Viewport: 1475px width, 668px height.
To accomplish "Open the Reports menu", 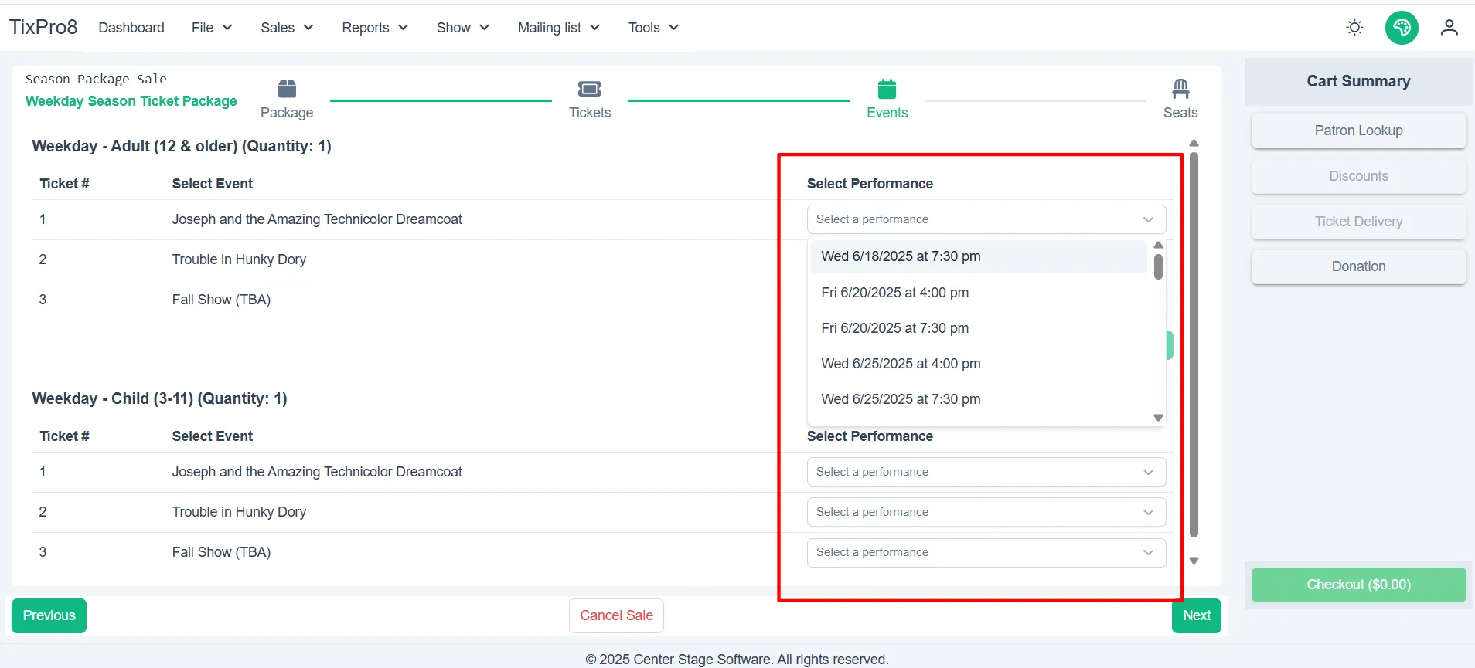I will pyautogui.click(x=375, y=28).
